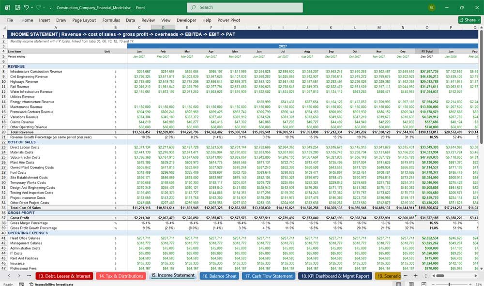Screen dimensions: 484x286
Task: Click the AutoSave/Save icon in title bar
Action: pyautogui.click(x=17, y=7)
